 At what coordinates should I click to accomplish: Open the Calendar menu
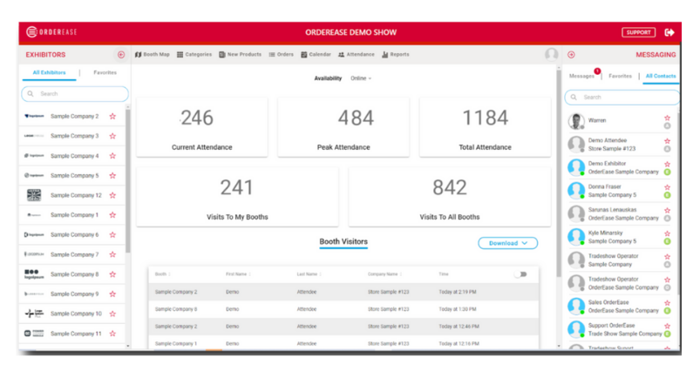click(316, 54)
